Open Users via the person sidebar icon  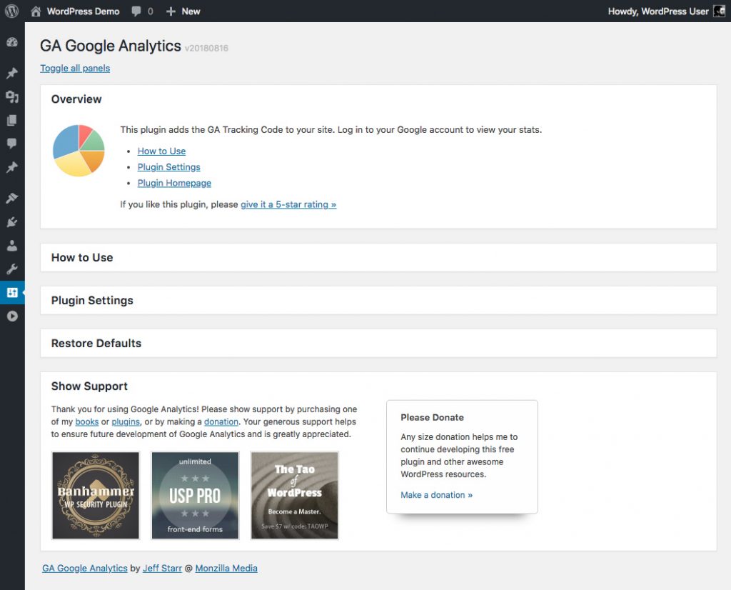[12, 246]
